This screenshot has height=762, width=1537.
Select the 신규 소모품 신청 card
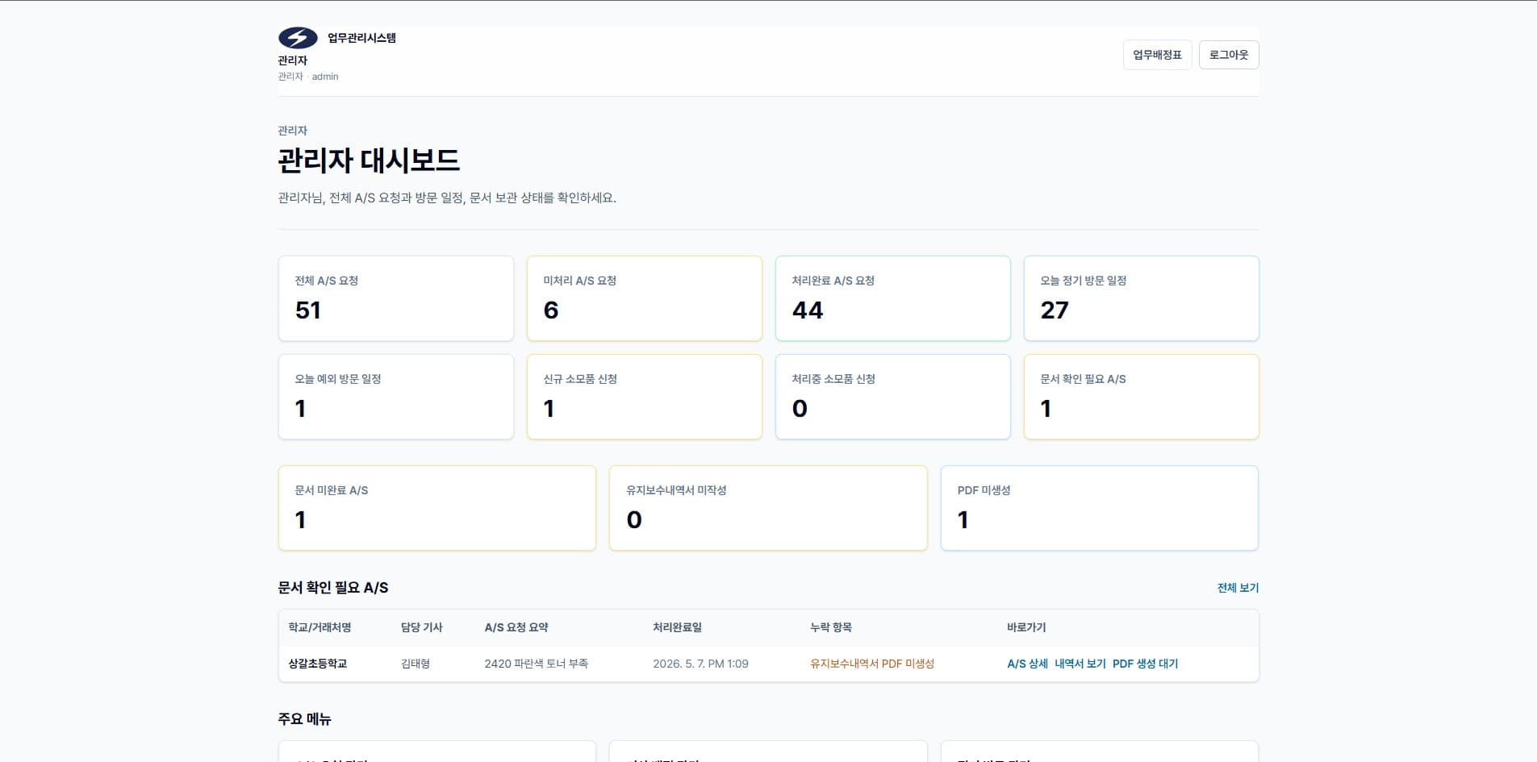coord(645,397)
